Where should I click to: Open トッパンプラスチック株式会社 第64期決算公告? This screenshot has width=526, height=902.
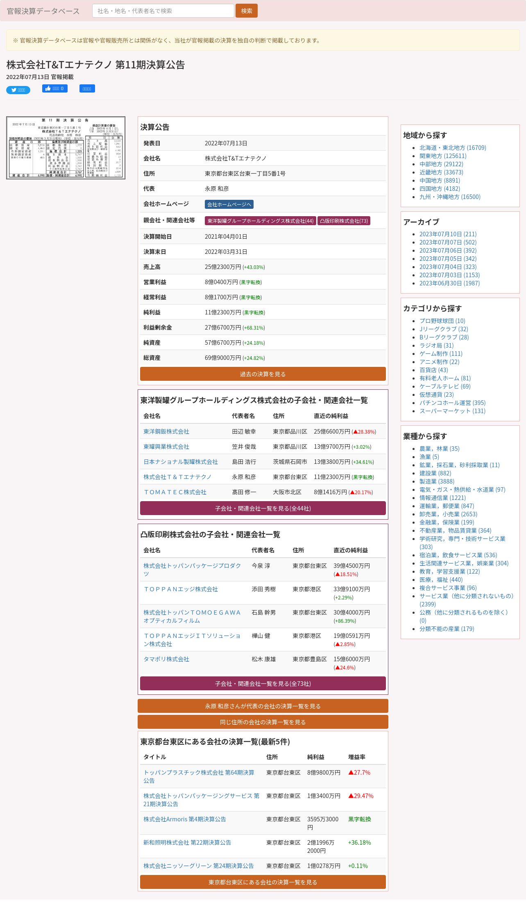(199, 776)
